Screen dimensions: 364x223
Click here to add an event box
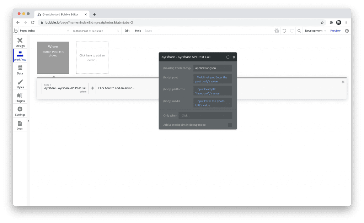click(92, 58)
